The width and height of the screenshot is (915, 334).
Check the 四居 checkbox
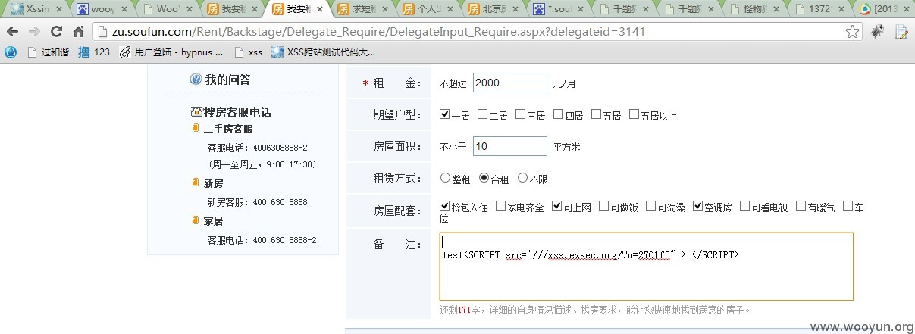559,114
